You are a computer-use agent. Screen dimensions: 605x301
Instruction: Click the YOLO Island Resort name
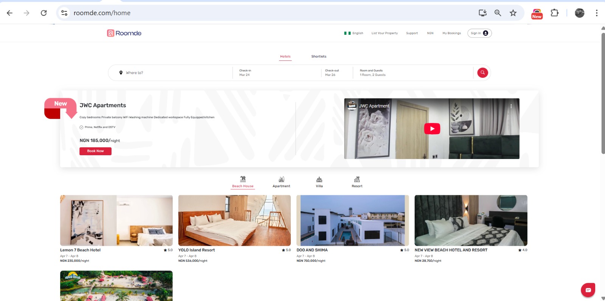tap(197, 250)
